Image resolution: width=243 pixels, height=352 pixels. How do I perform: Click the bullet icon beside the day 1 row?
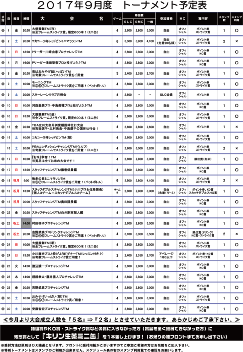click(3, 30)
